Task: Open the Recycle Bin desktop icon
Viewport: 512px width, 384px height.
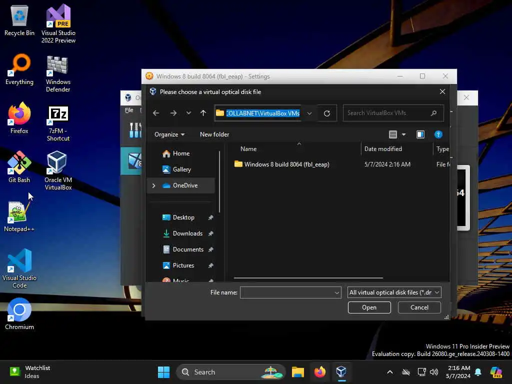Action: coord(19,19)
